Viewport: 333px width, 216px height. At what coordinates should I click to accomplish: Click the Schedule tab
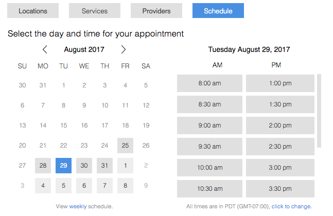(x=218, y=11)
